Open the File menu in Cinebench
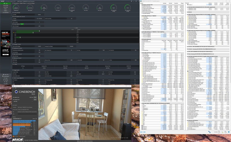Screen dimensions: 231x142 [x=13, y=88]
